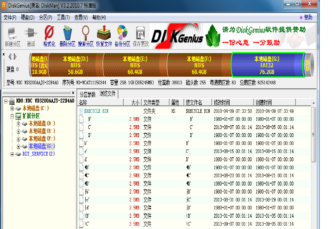Sort files by the 名称 column header
Viewport: 335px width, 229px height.
(x=101, y=103)
